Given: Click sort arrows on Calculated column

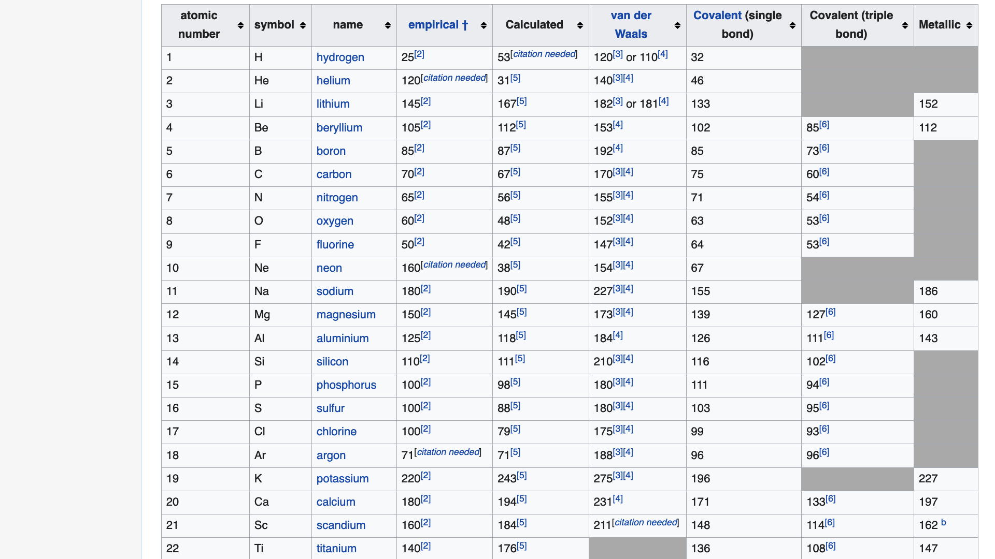Looking at the screenshot, I should [580, 25].
